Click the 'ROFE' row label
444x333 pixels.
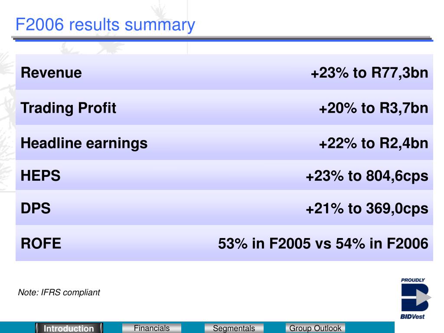click(41, 244)
